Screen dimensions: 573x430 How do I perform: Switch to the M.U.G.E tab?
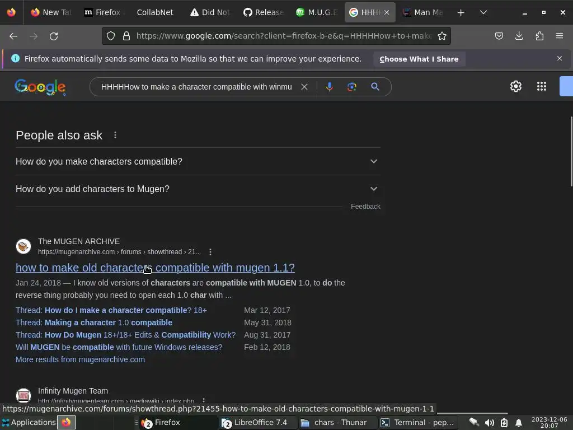(316, 12)
